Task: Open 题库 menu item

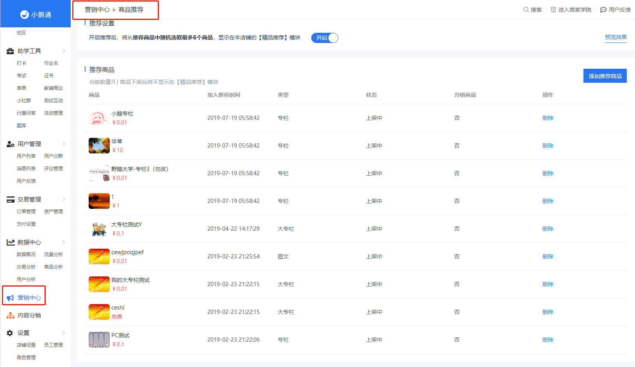Action: pos(21,126)
